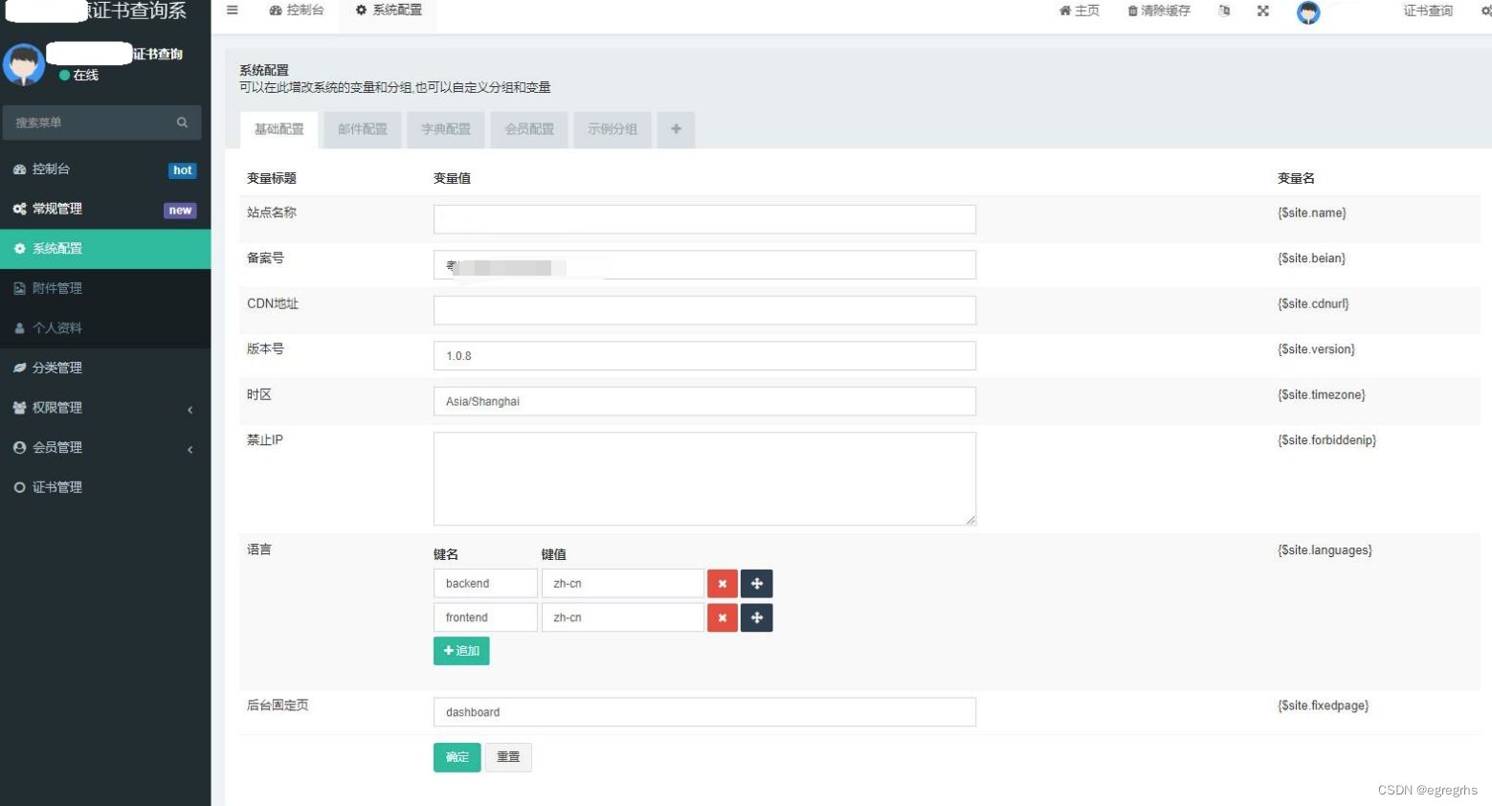Remove the frontend language row
The width and height of the screenshot is (1492, 806).
tap(722, 618)
